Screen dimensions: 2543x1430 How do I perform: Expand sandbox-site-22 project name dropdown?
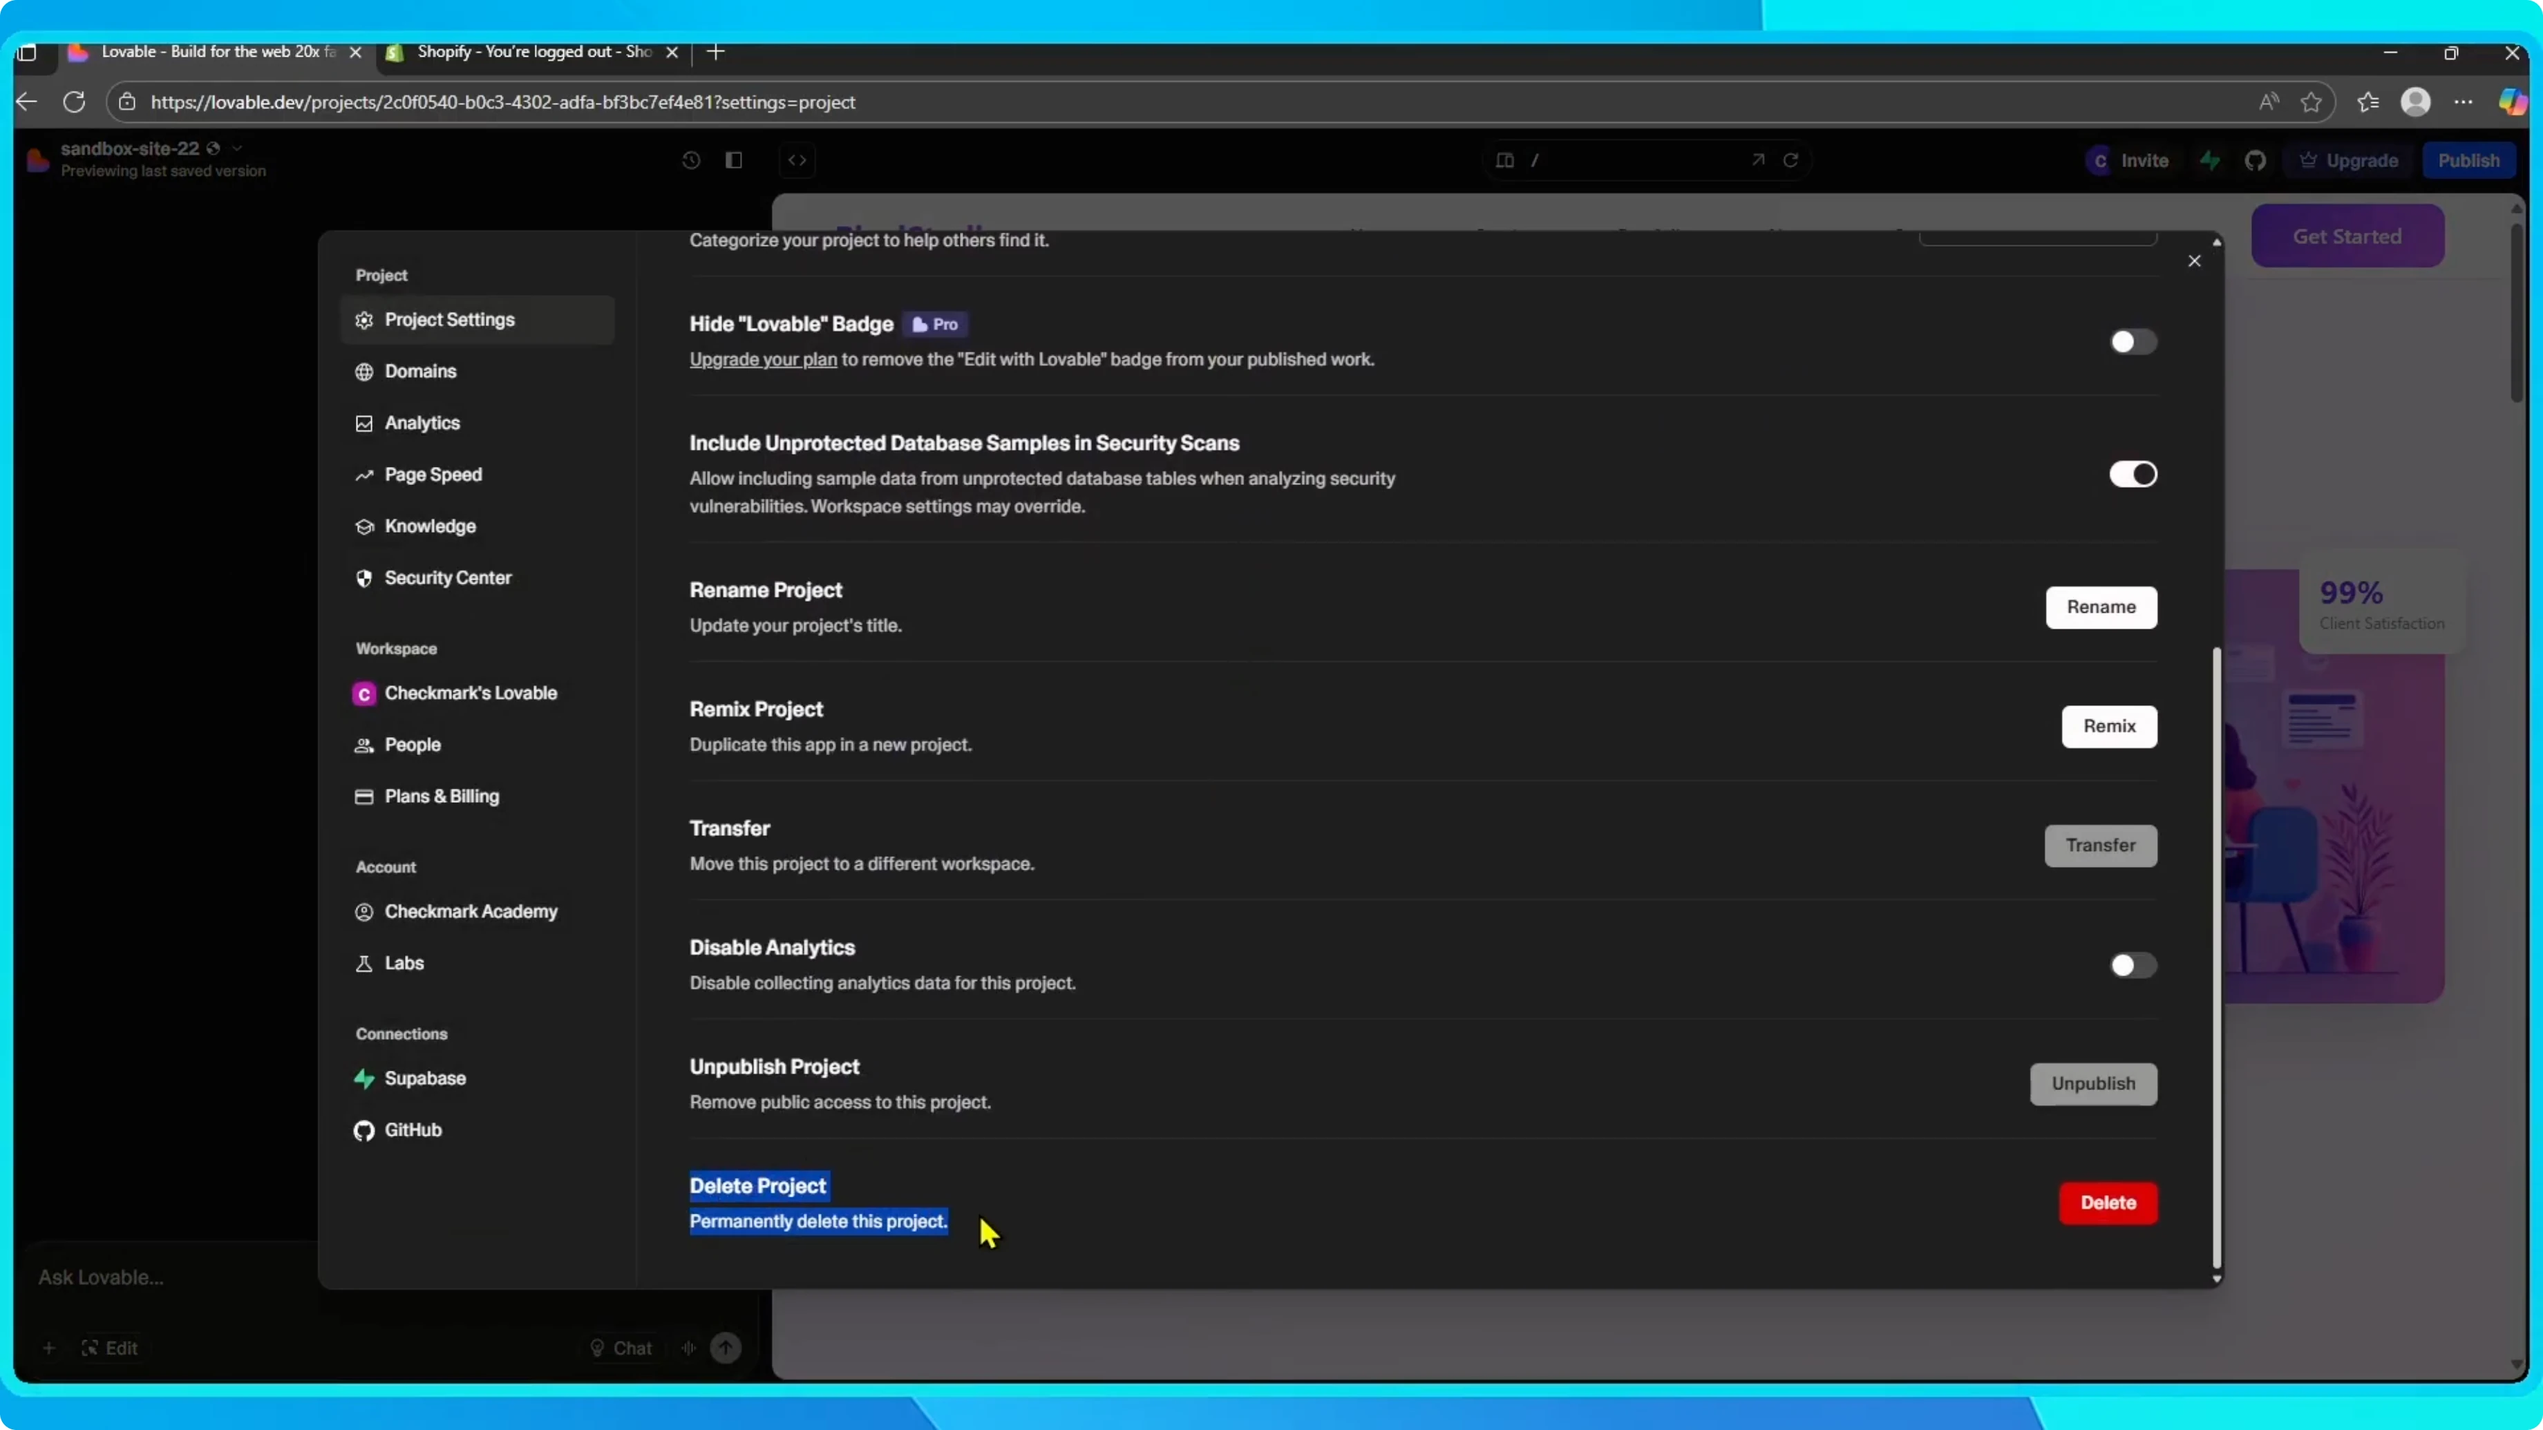[x=237, y=148]
